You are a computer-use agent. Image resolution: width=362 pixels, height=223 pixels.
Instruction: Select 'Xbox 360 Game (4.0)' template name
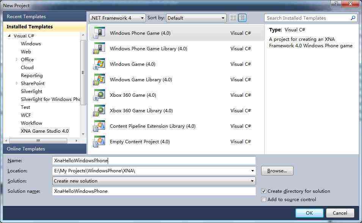click(133, 95)
